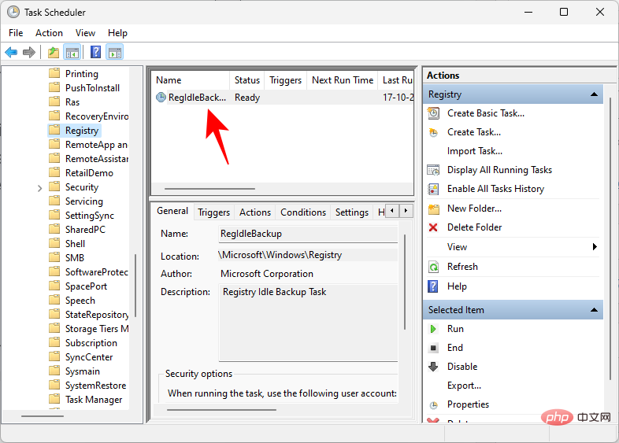This screenshot has height=443, width=619.
Task: Select the PushToInstall folder
Action: click(x=92, y=88)
